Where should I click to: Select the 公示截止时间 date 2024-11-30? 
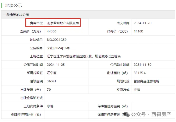[143, 65]
